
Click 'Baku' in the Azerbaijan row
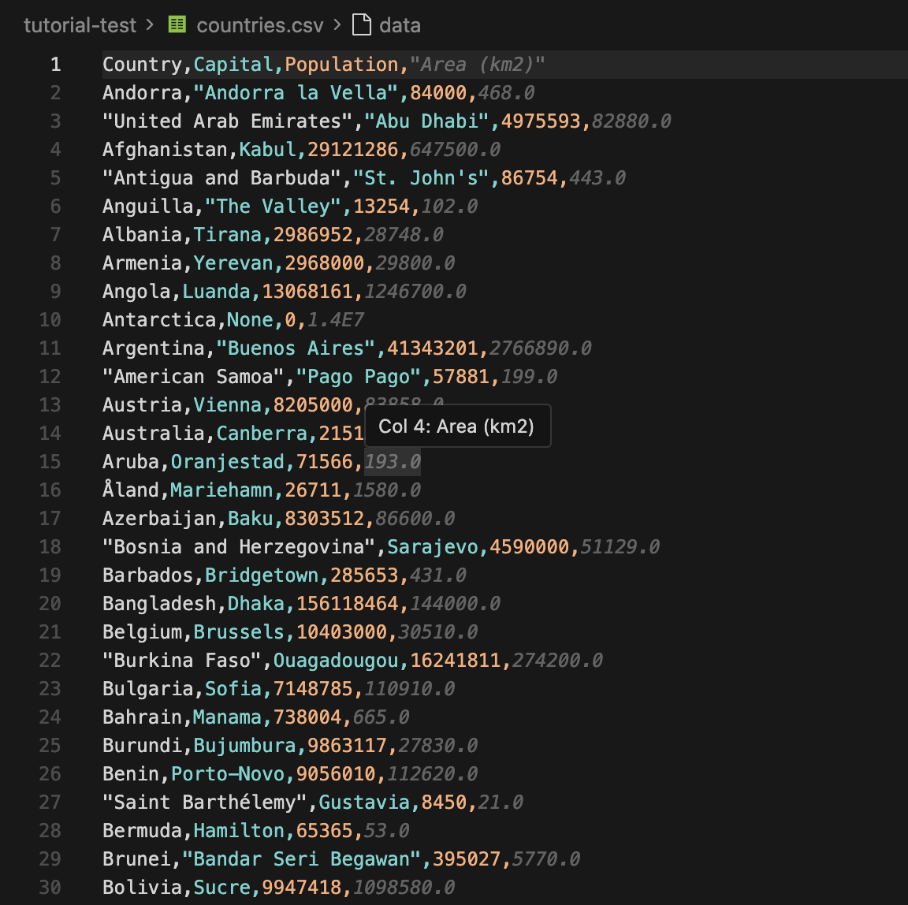point(250,518)
